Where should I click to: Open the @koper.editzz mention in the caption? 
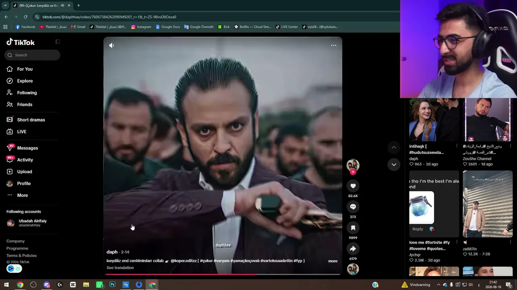[x=183, y=261]
